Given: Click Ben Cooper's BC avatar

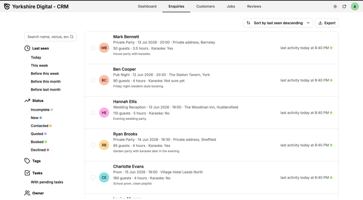Looking at the screenshot, I should [x=104, y=80].
